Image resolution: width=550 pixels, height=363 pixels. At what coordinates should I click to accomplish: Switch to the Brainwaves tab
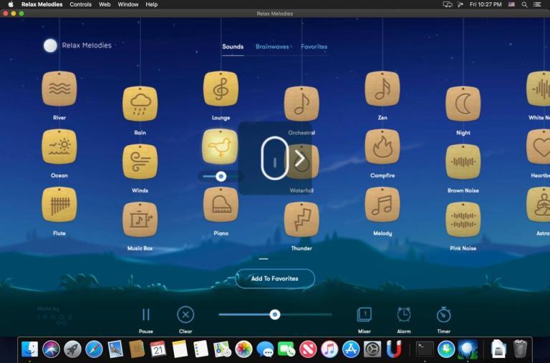(x=272, y=46)
